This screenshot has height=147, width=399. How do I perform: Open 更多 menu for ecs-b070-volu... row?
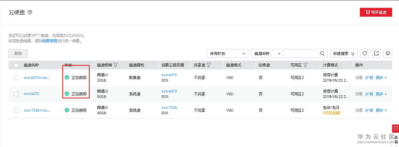(x=381, y=78)
